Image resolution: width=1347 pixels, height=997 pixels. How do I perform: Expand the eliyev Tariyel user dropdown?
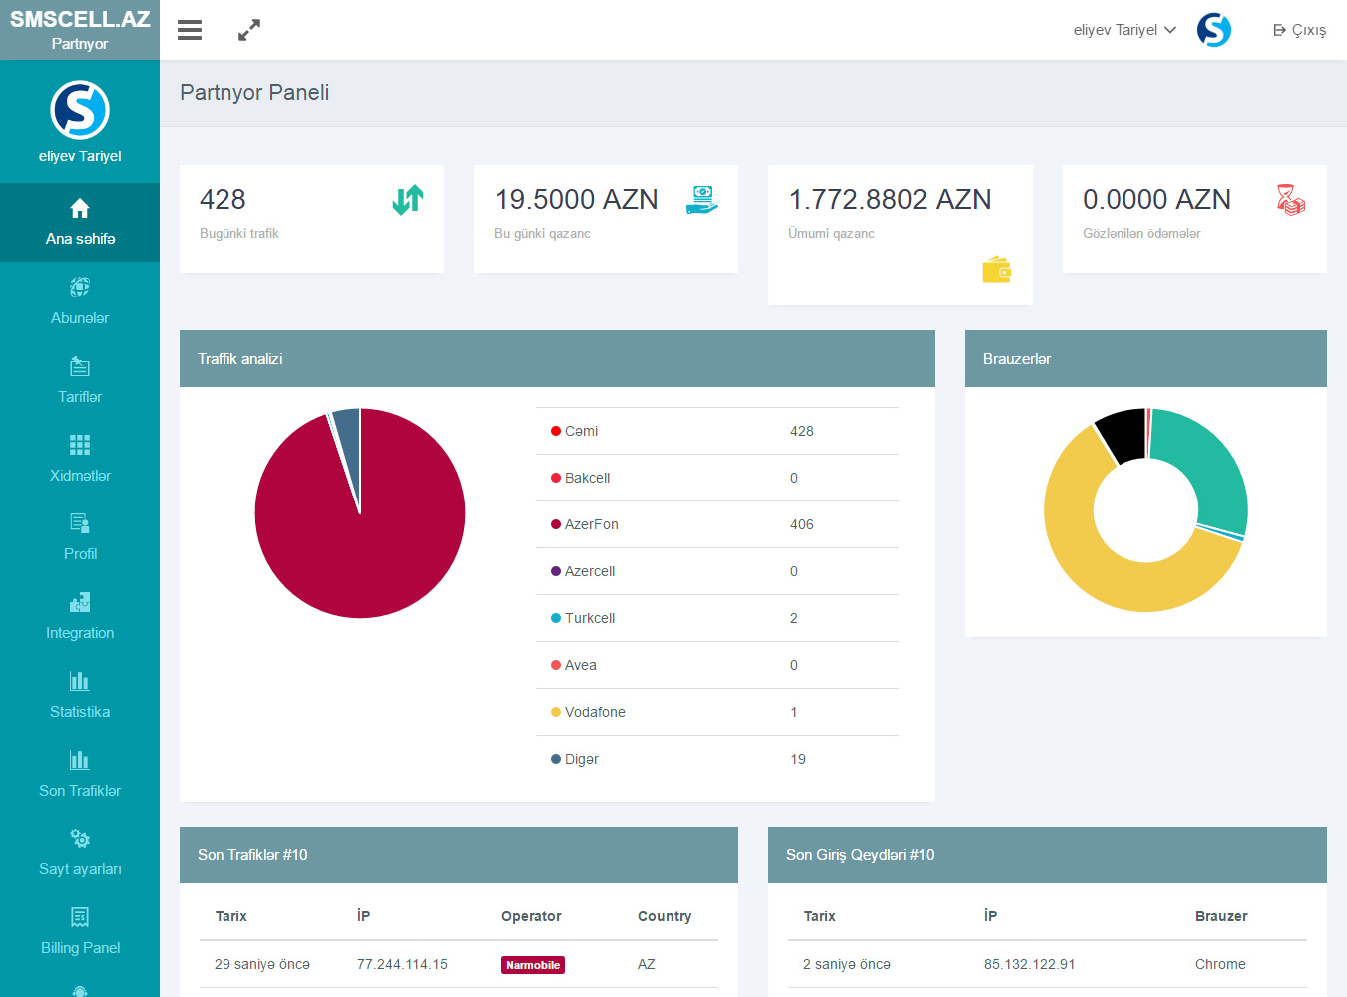[x=1123, y=30]
